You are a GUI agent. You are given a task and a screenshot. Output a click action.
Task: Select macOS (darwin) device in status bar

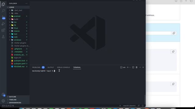129,106
